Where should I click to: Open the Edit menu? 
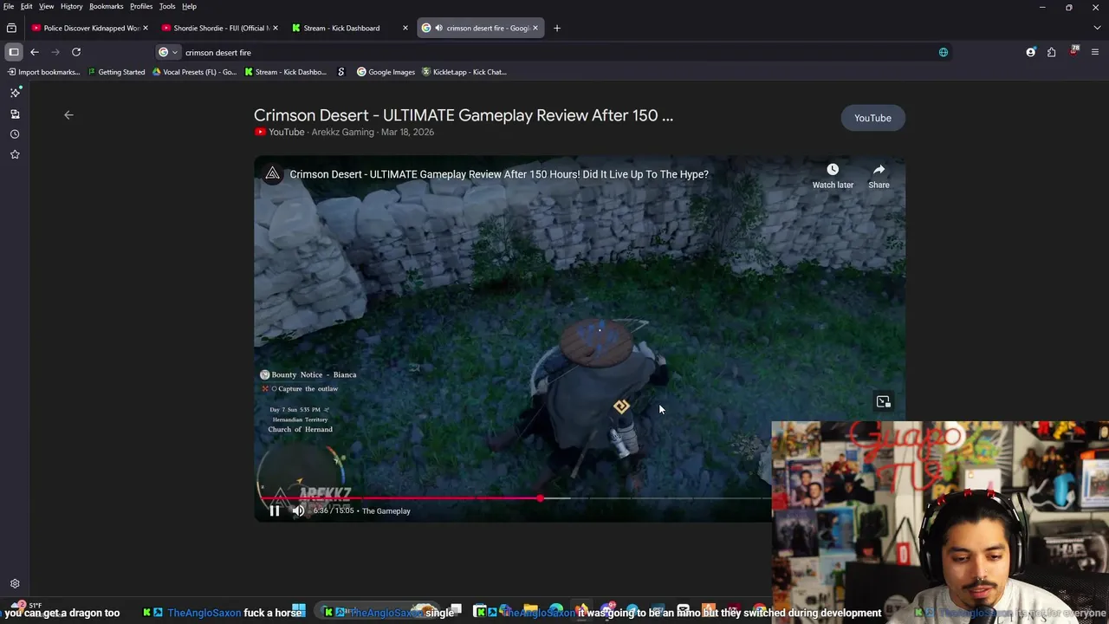(27, 6)
